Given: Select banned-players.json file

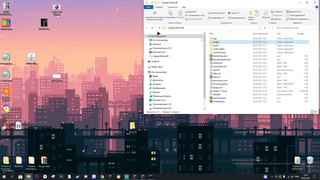Looking at the screenshot, I should click(x=221, y=59).
